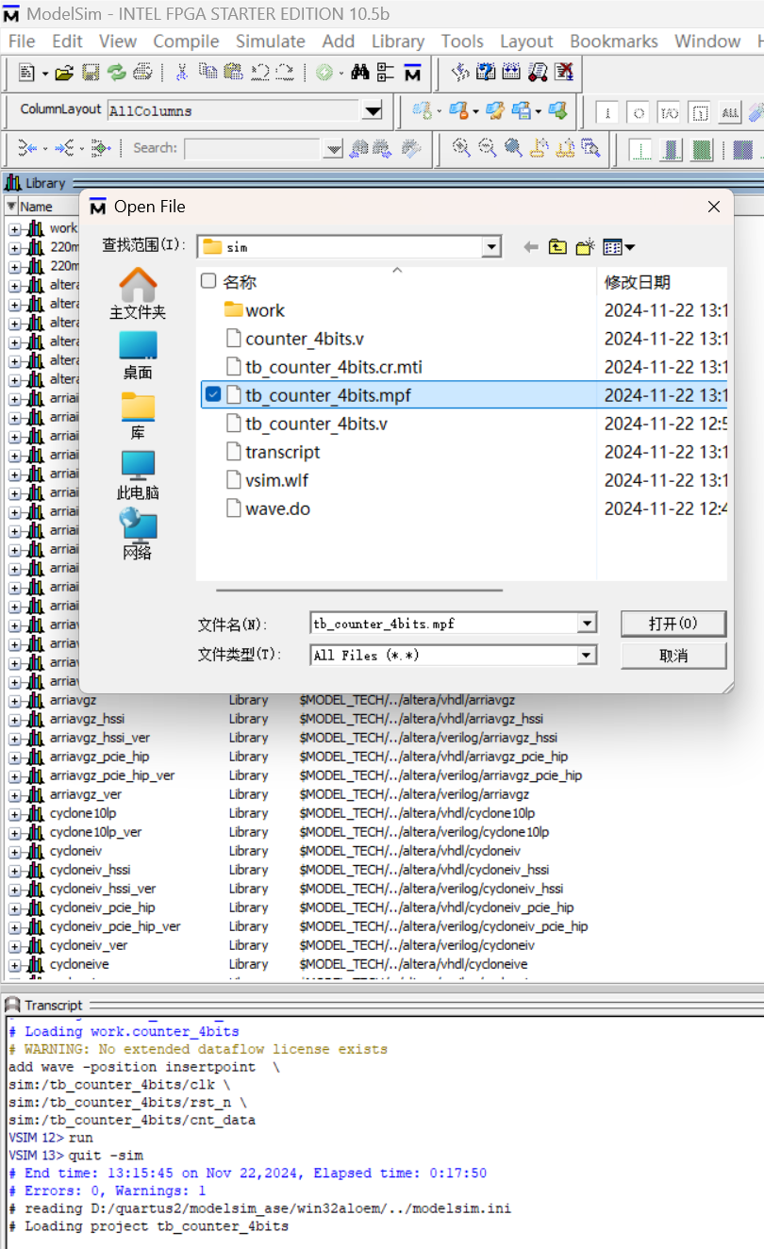Open the Bookmarks menu

tap(614, 42)
